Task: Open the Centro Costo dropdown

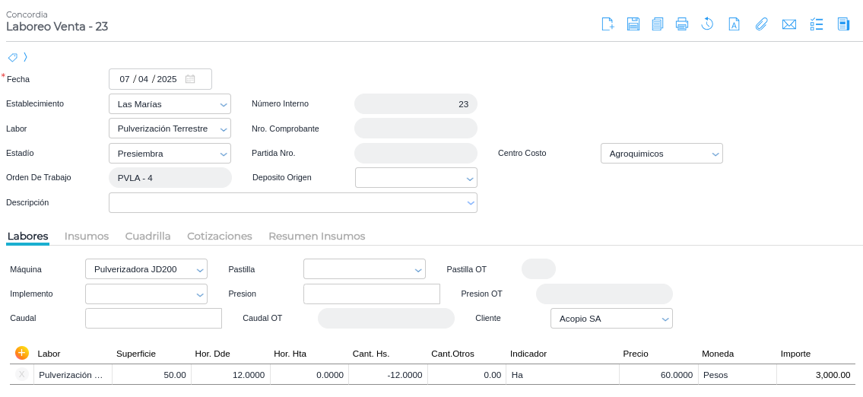Action: (715, 154)
